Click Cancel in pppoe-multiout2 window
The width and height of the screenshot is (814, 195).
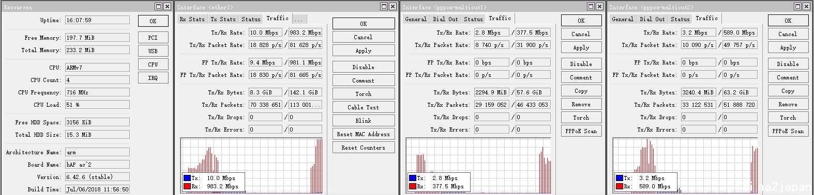point(788,34)
